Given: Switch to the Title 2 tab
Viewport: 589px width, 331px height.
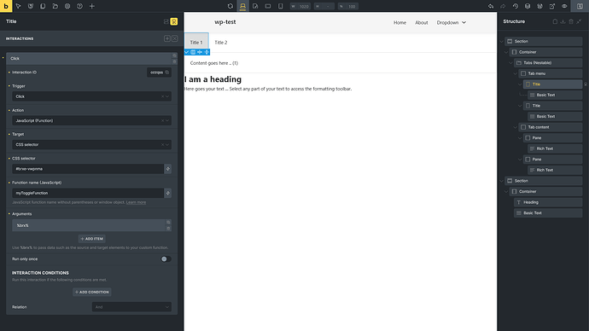Looking at the screenshot, I should pyautogui.click(x=221, y=43).
